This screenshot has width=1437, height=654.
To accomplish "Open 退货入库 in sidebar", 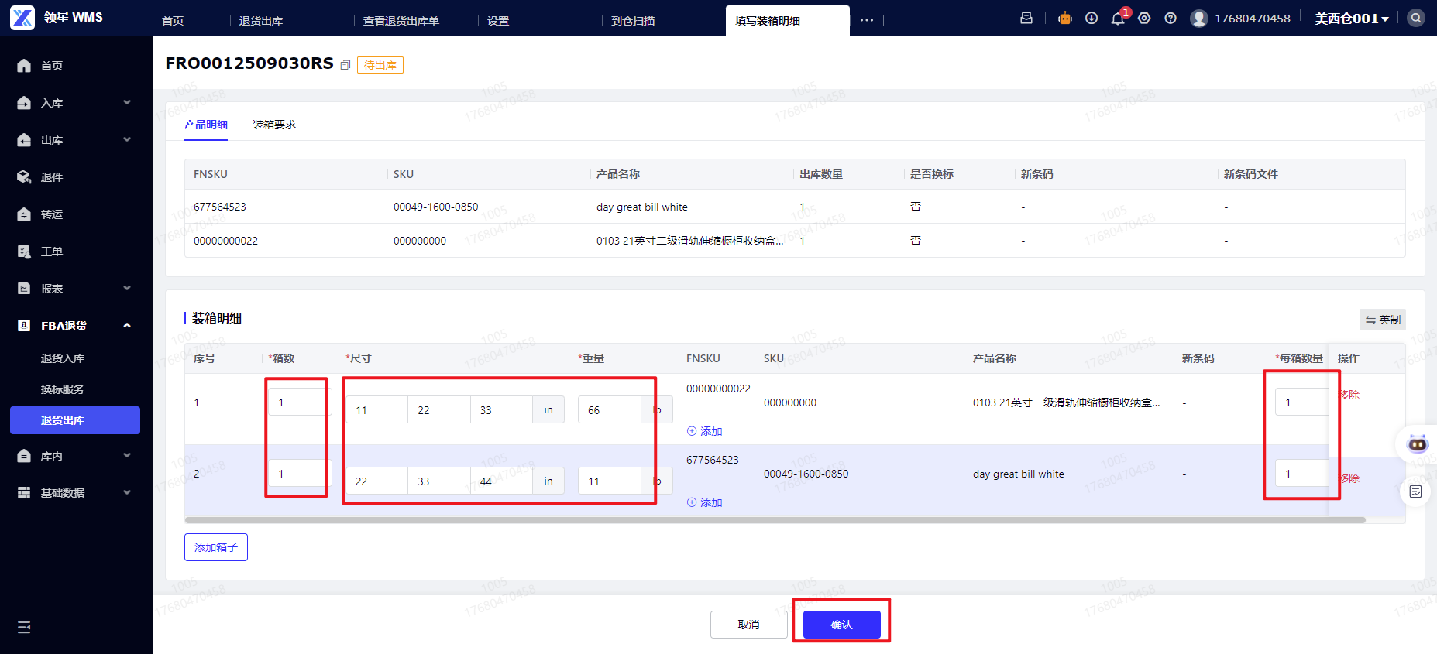I will [63, 358].
